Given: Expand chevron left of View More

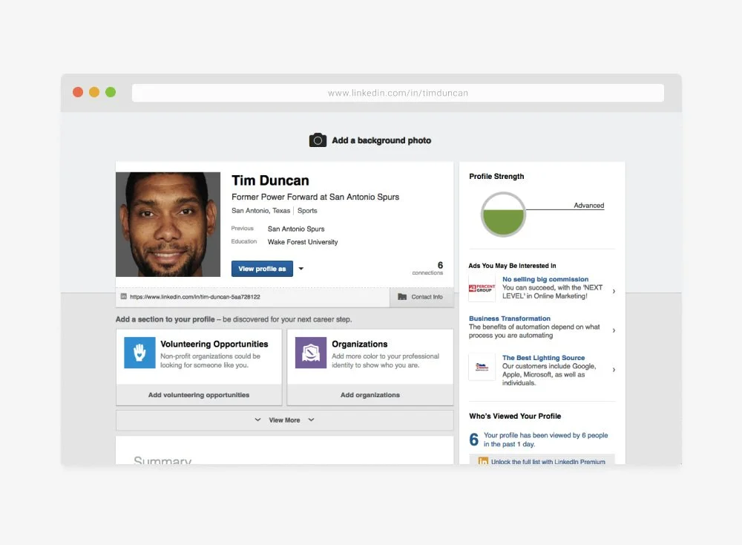Looking at the screenshot, I should [257, 420].
